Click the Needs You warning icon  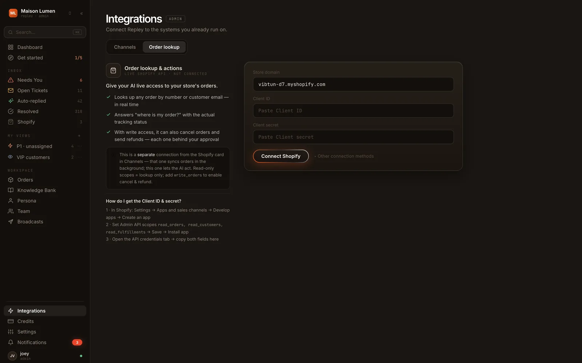(11, 80)
